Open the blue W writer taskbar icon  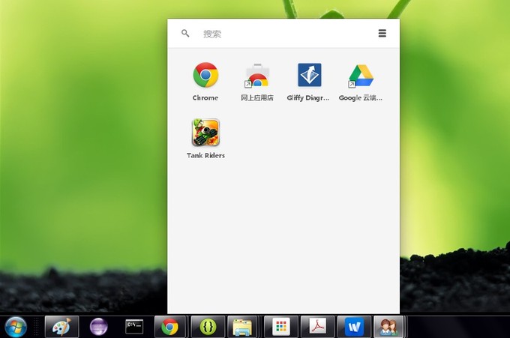354,327
